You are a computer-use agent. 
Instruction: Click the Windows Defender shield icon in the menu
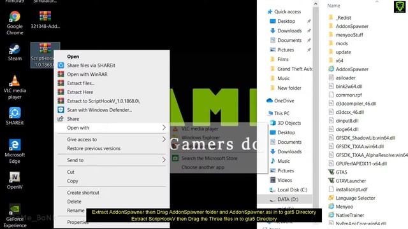click(61, 110)
